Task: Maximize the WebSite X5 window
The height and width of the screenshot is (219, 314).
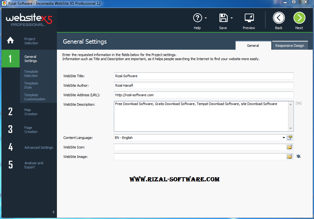Action: (x=294, y=2)
